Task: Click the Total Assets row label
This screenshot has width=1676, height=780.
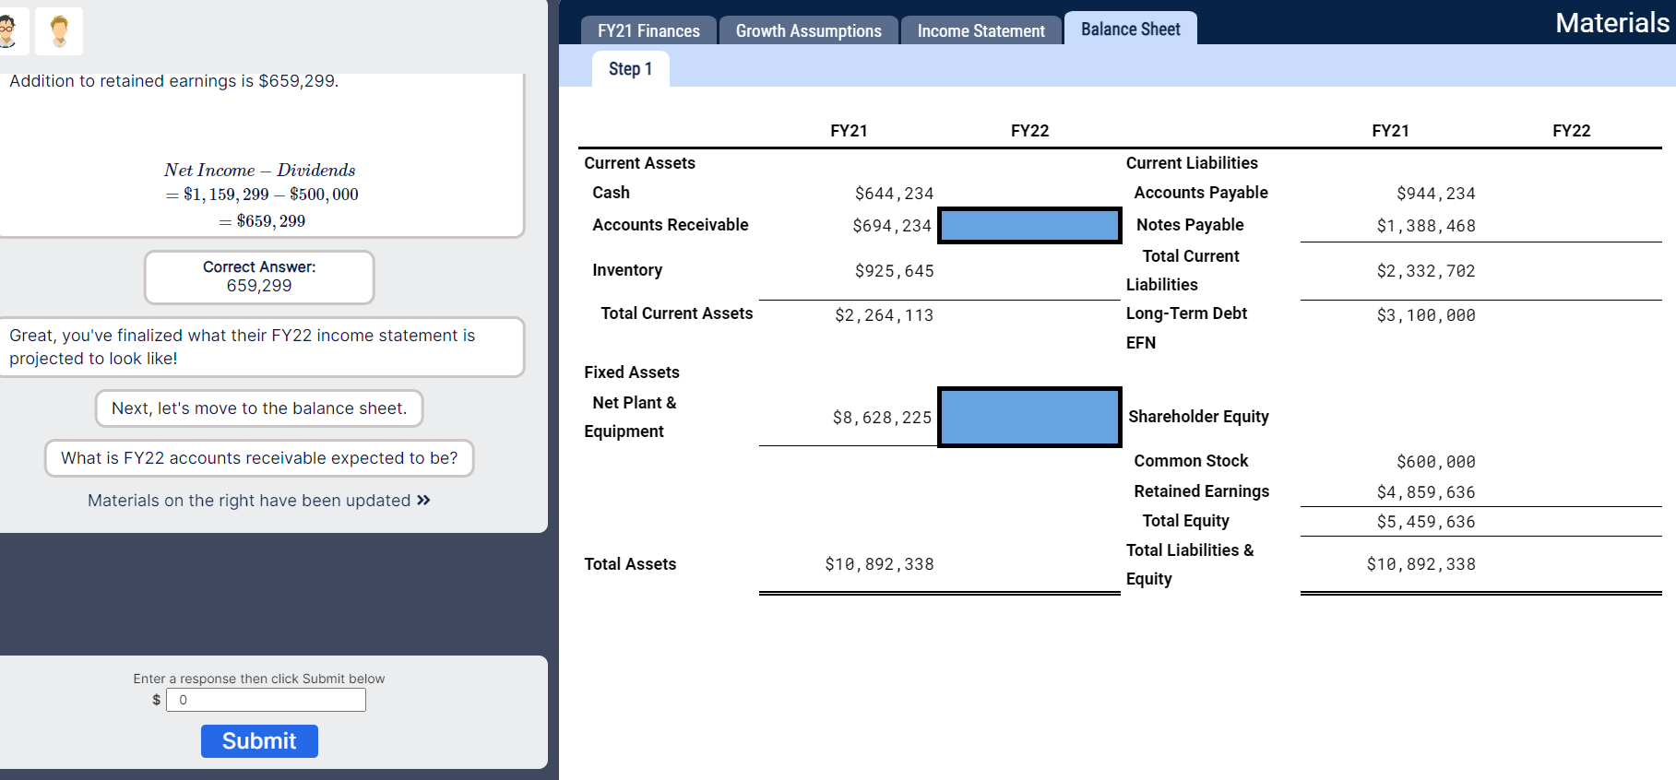Action: pos(630,564)
